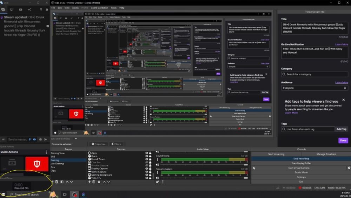351x198 pixels.
Task: Mute Sound Alerts speaker icon
Action: tap(157, 165)
